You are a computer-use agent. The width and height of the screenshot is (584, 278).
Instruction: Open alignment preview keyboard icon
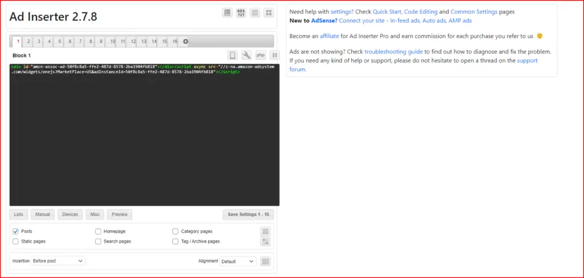pyautogui.click(x=265, y=261)
